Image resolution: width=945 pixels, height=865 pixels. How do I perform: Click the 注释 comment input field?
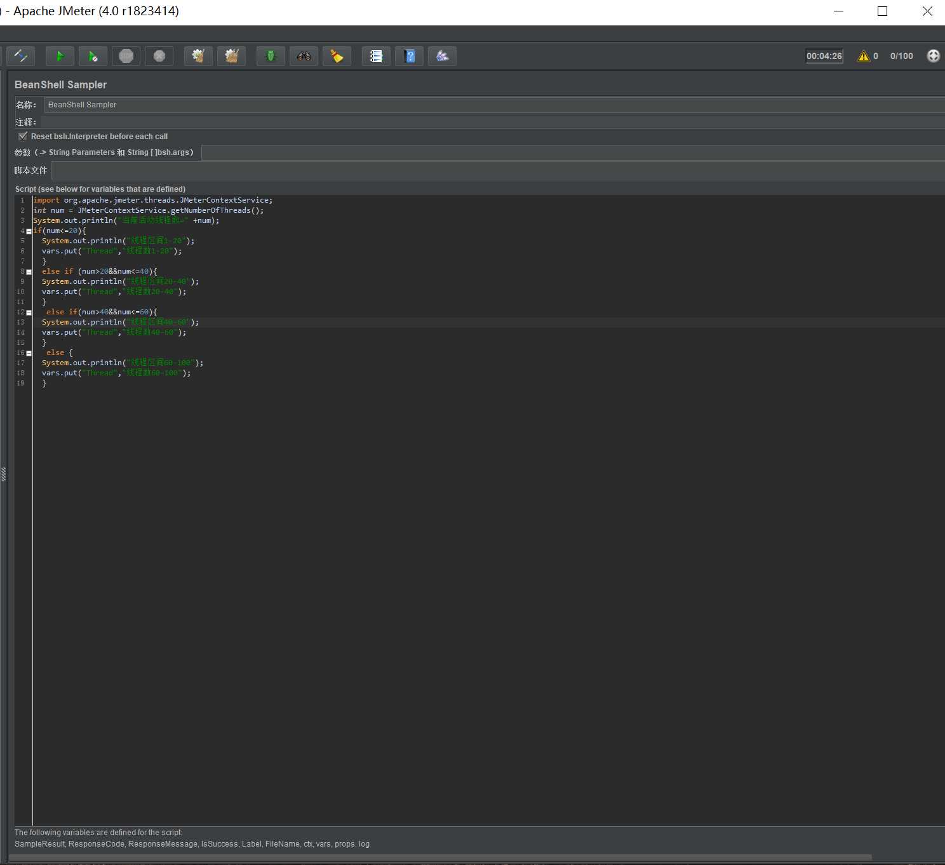492,122
